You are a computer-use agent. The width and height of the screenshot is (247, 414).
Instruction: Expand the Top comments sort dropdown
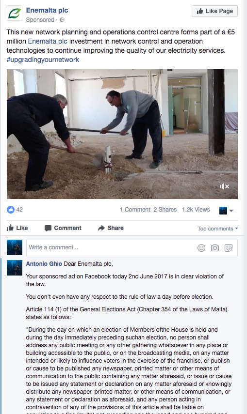tap(217, 229)
